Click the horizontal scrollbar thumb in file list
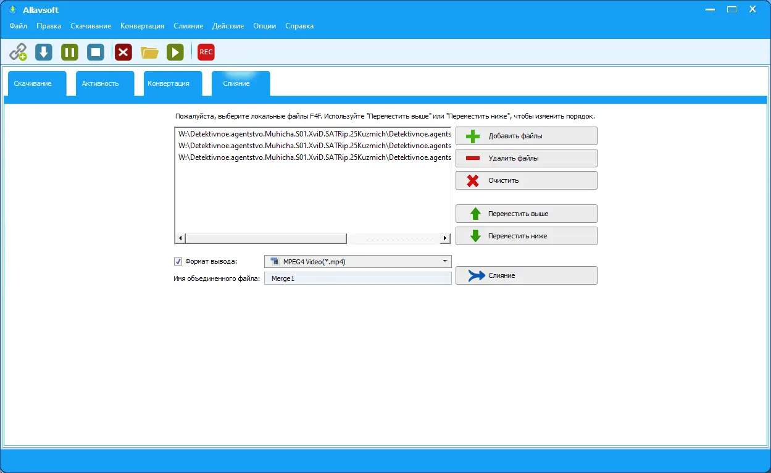The width and height of the screenshot is (771, 473). click(266, 238)
